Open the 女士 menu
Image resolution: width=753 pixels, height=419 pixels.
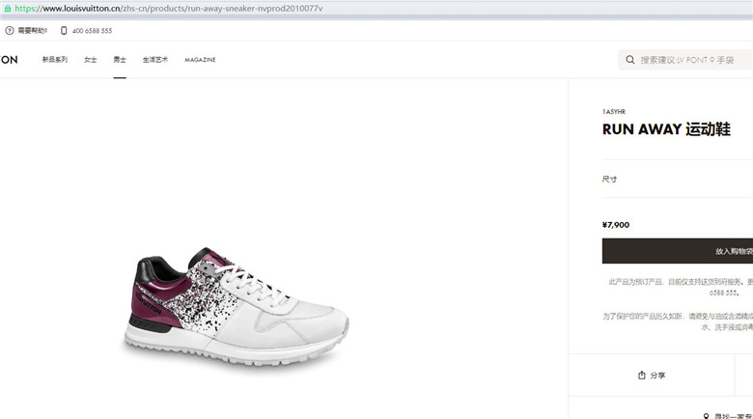pyautogui.click(x=91, y=60)
